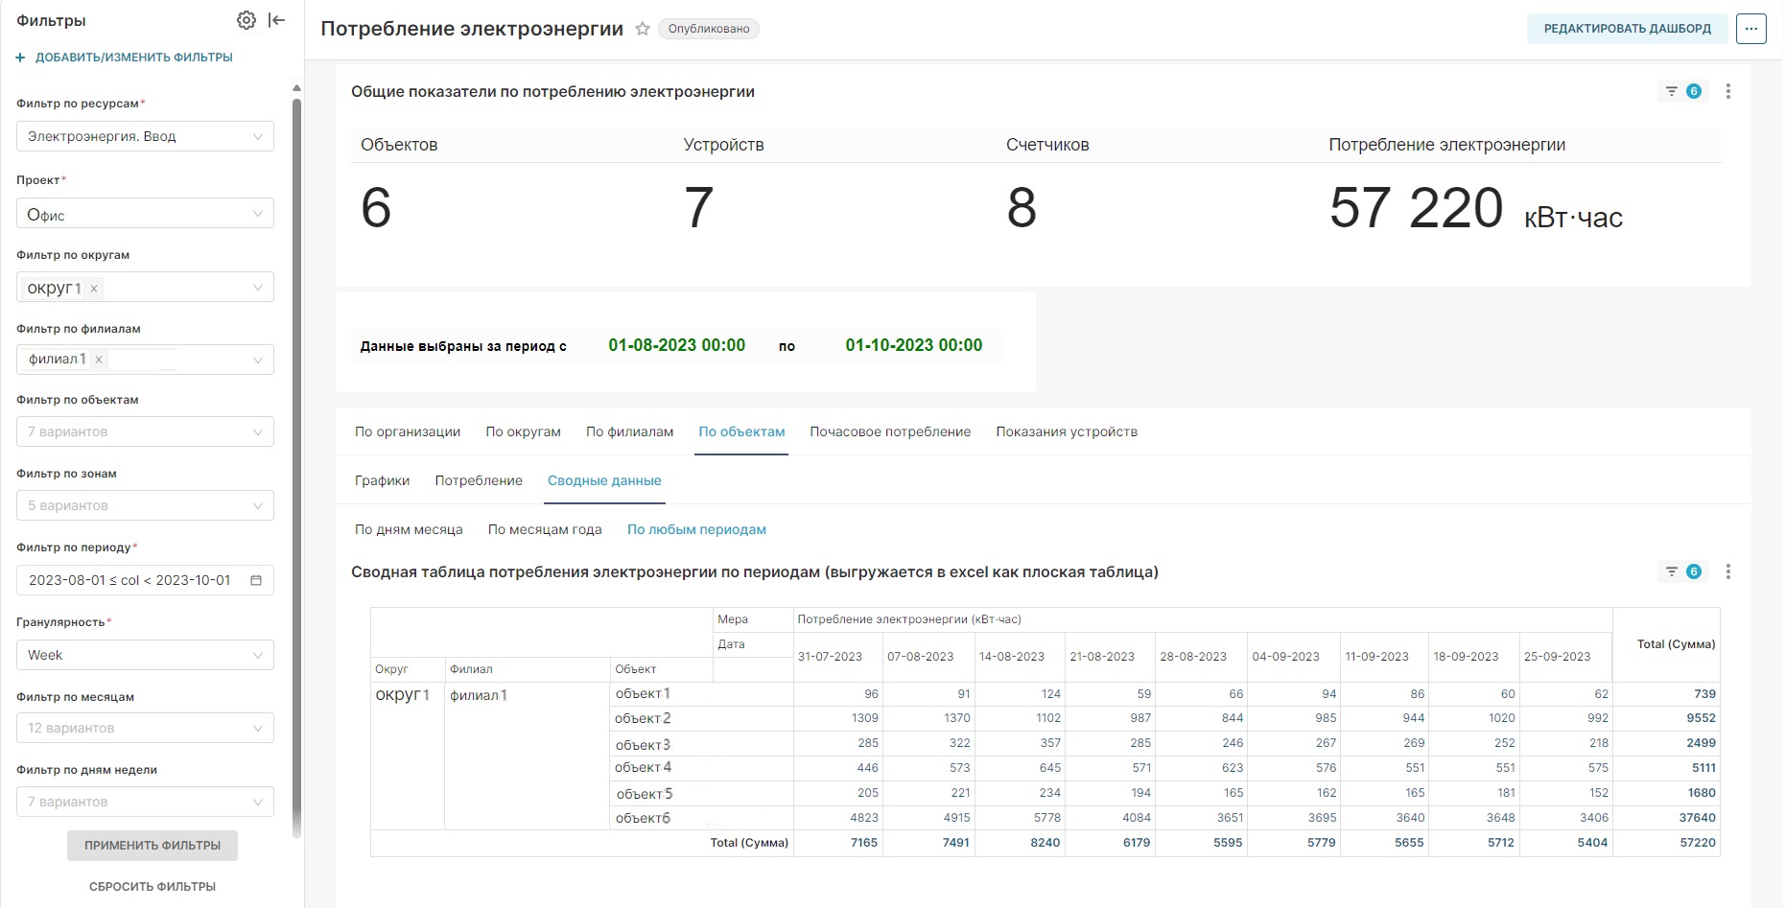Viewport: 1785px width, 908px height.
Task: Click the объект6 row label
Action: (x=643, y=818)
